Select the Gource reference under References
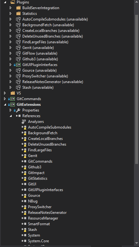Viewport: 139px width, 247px height. 34,196
